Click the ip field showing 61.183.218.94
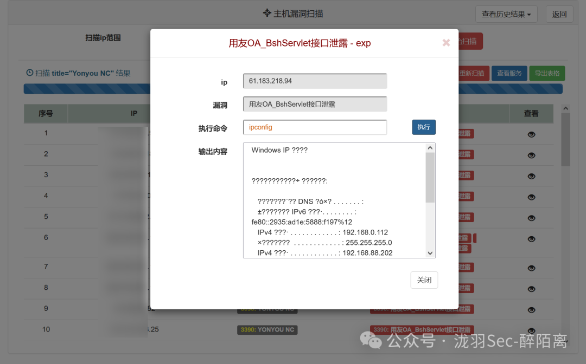 [315, 81]
